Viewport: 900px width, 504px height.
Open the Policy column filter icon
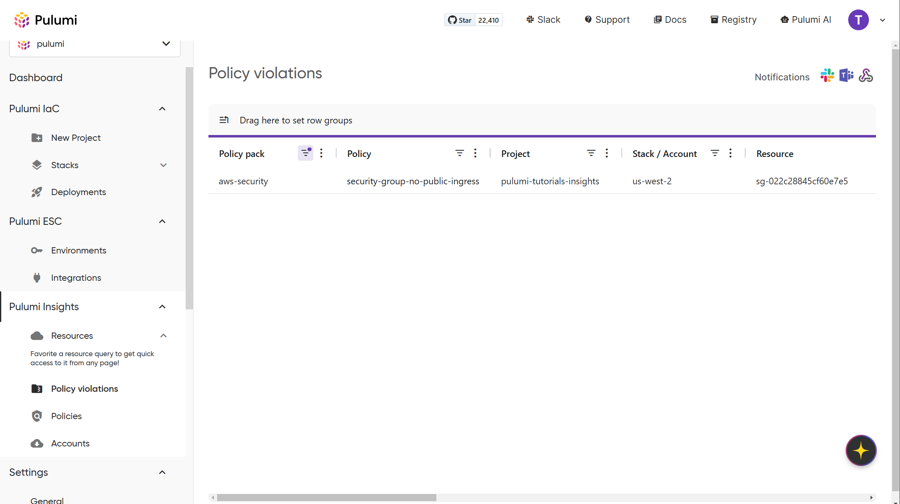coord(460,153)
